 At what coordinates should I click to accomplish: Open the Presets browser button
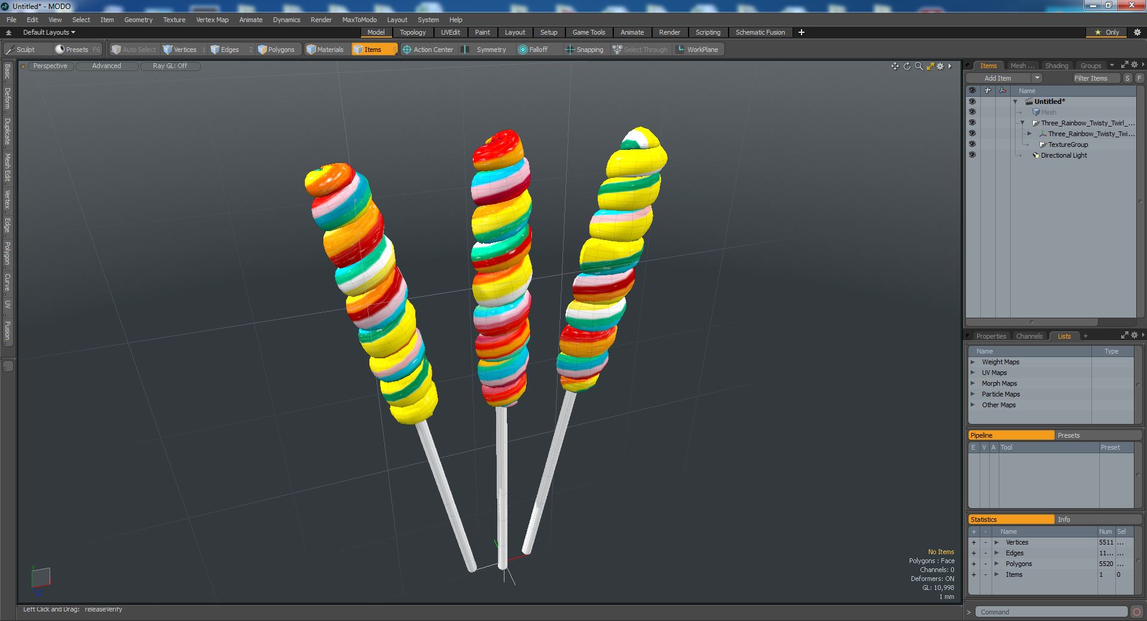78,50
